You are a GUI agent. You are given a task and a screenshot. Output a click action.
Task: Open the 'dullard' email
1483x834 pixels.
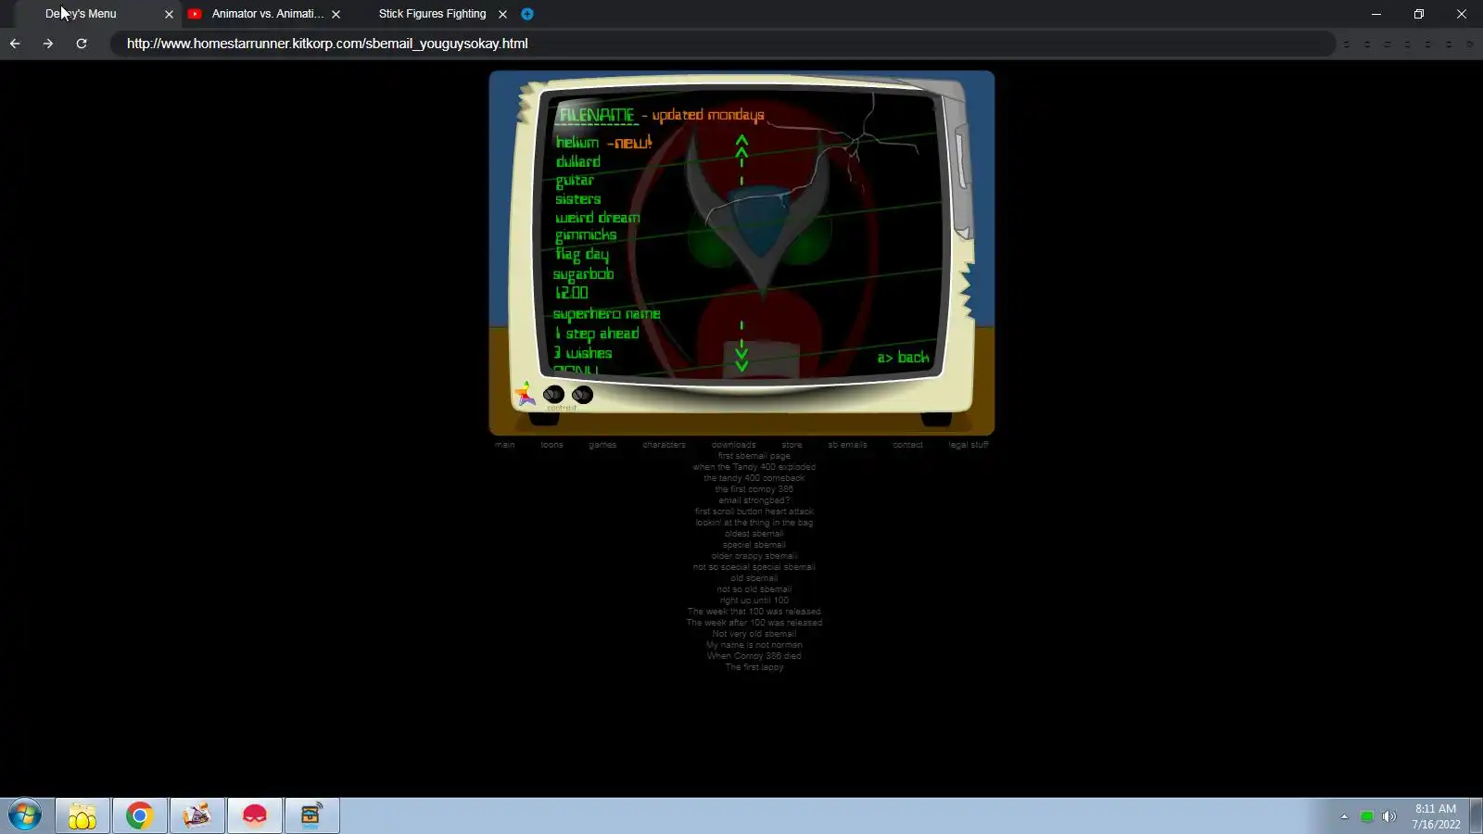pos(578,161)
